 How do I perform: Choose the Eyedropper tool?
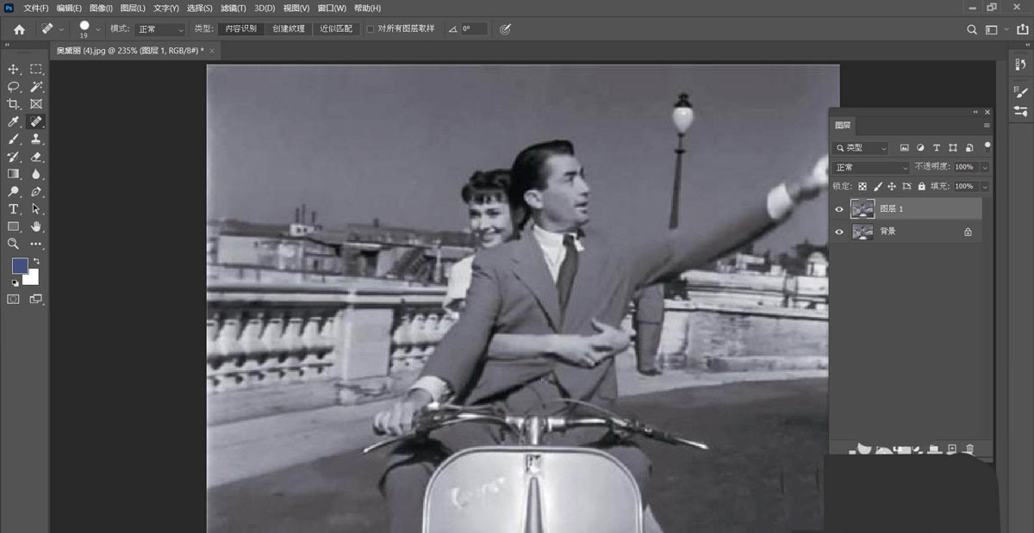pos(13,121)
